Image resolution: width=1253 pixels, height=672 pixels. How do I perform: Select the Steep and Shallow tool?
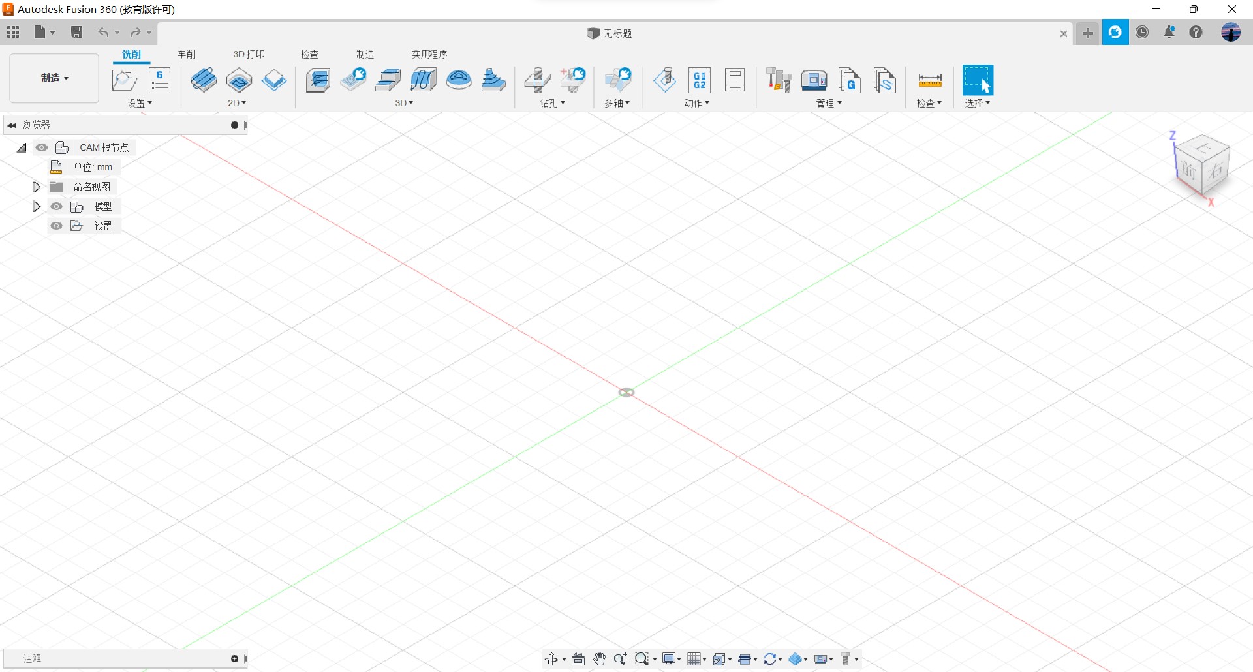493,80
